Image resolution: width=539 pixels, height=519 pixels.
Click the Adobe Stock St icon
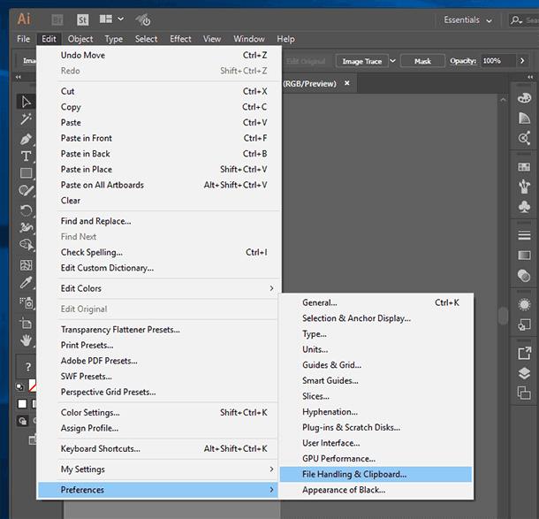[82, 20]
